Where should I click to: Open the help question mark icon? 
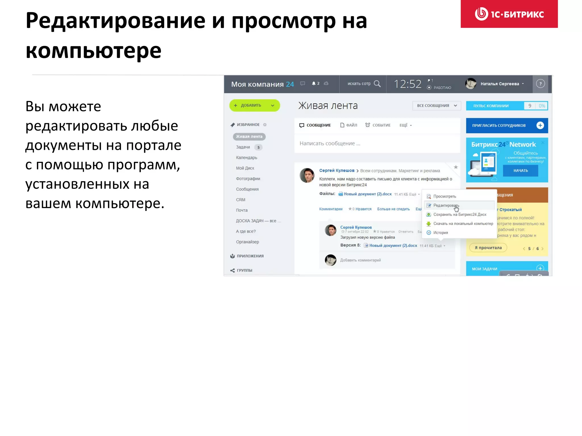540,84
